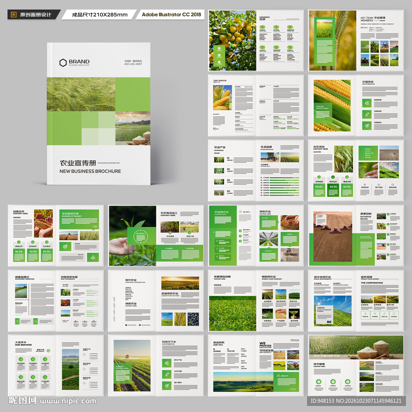Click the corn photo on the 价值观念 spread
The height and width of the screenshot is (412, 412).
[x=332, y=105]
